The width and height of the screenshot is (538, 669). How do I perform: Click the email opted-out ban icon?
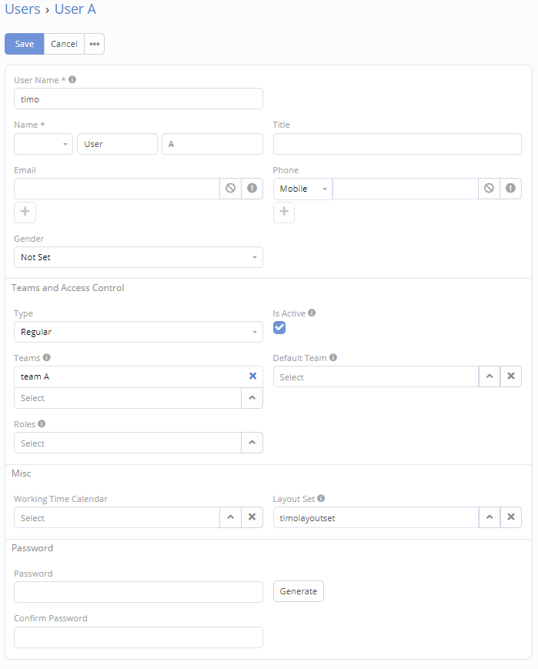(230, 189)
